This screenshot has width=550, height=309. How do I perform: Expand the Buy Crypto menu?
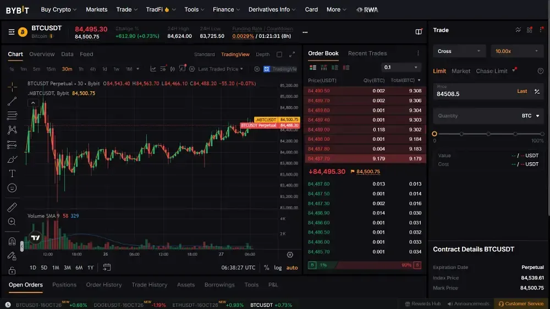pos(59,9)
